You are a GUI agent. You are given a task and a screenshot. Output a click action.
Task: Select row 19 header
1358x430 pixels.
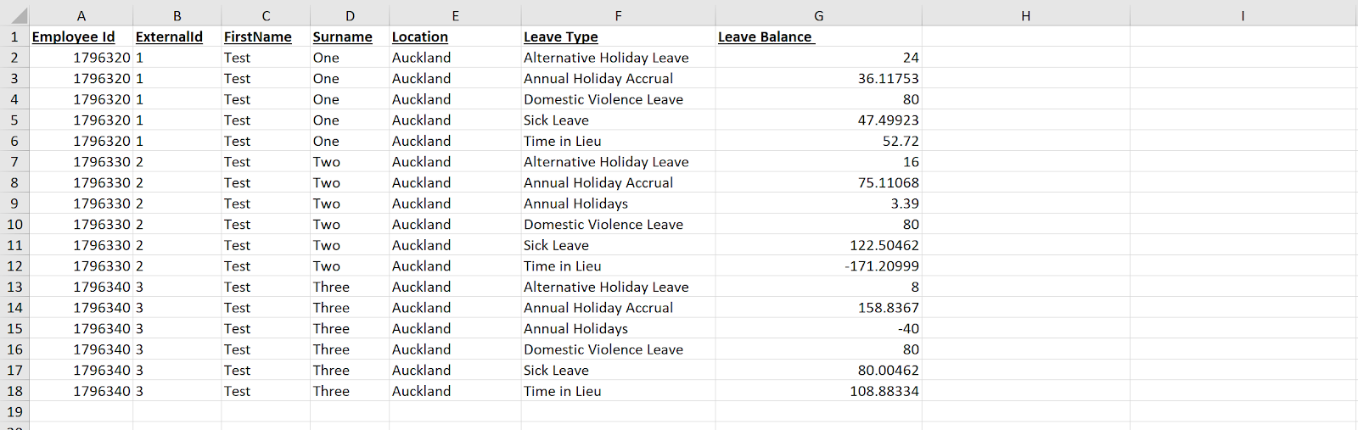(x=14, y=412)
